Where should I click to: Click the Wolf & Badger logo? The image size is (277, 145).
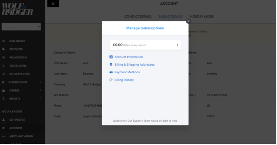17,9
